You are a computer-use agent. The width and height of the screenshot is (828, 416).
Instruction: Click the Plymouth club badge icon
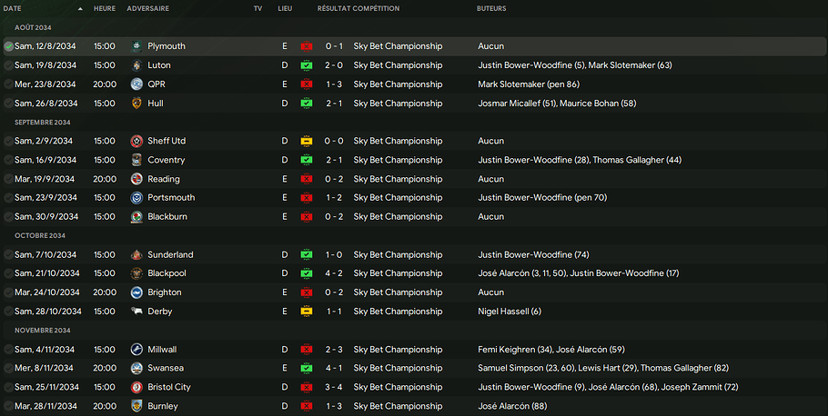click(x=136, y=46)
